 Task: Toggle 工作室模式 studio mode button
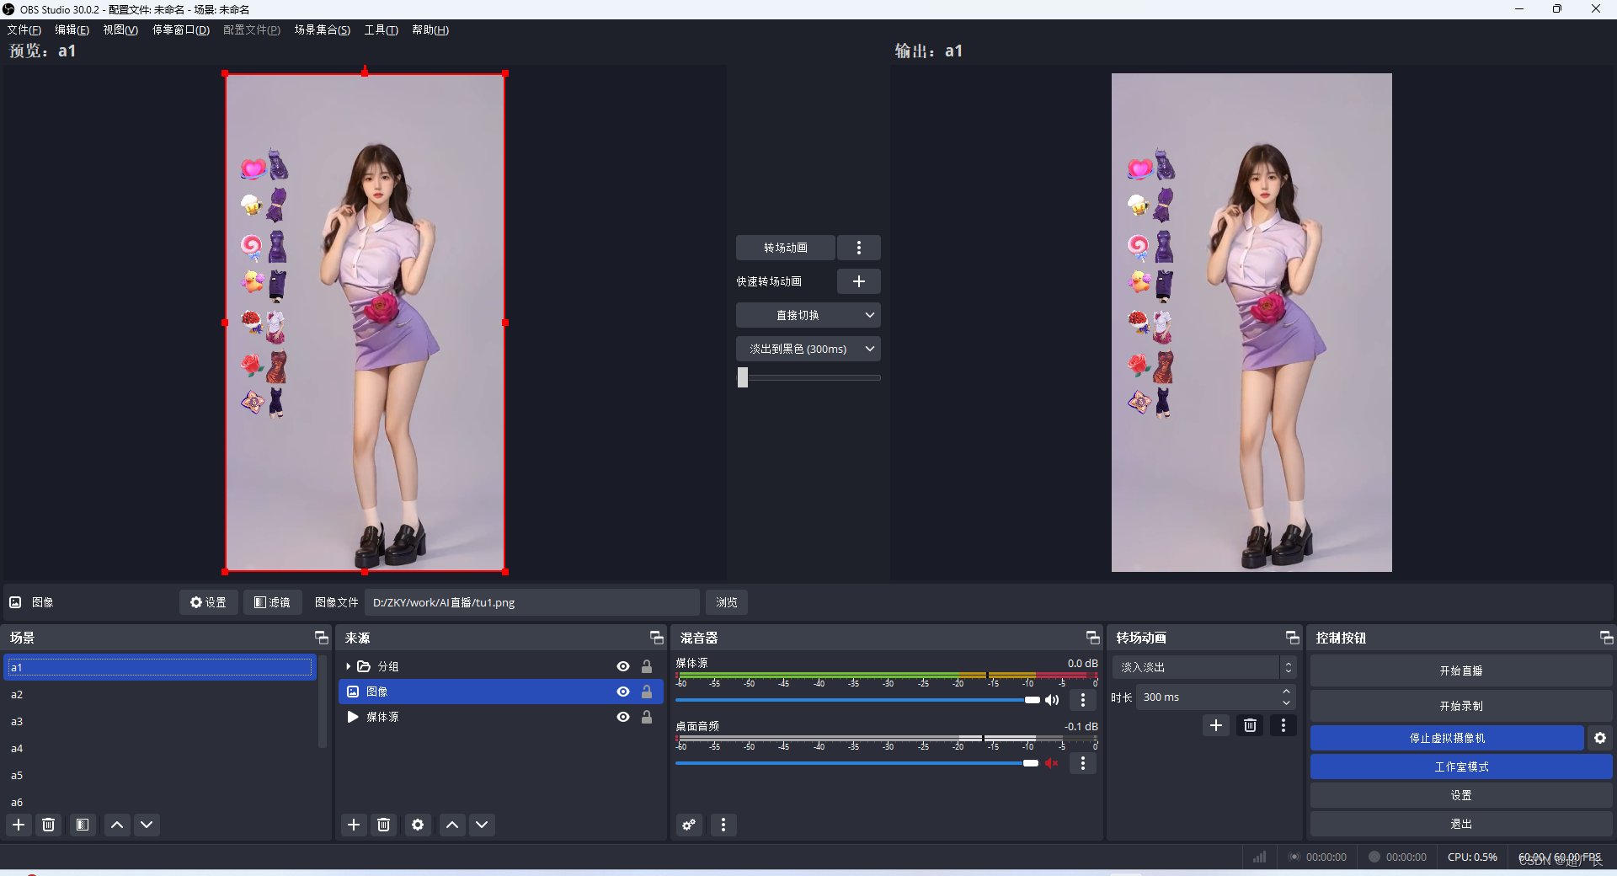[x=1461, y=766]
